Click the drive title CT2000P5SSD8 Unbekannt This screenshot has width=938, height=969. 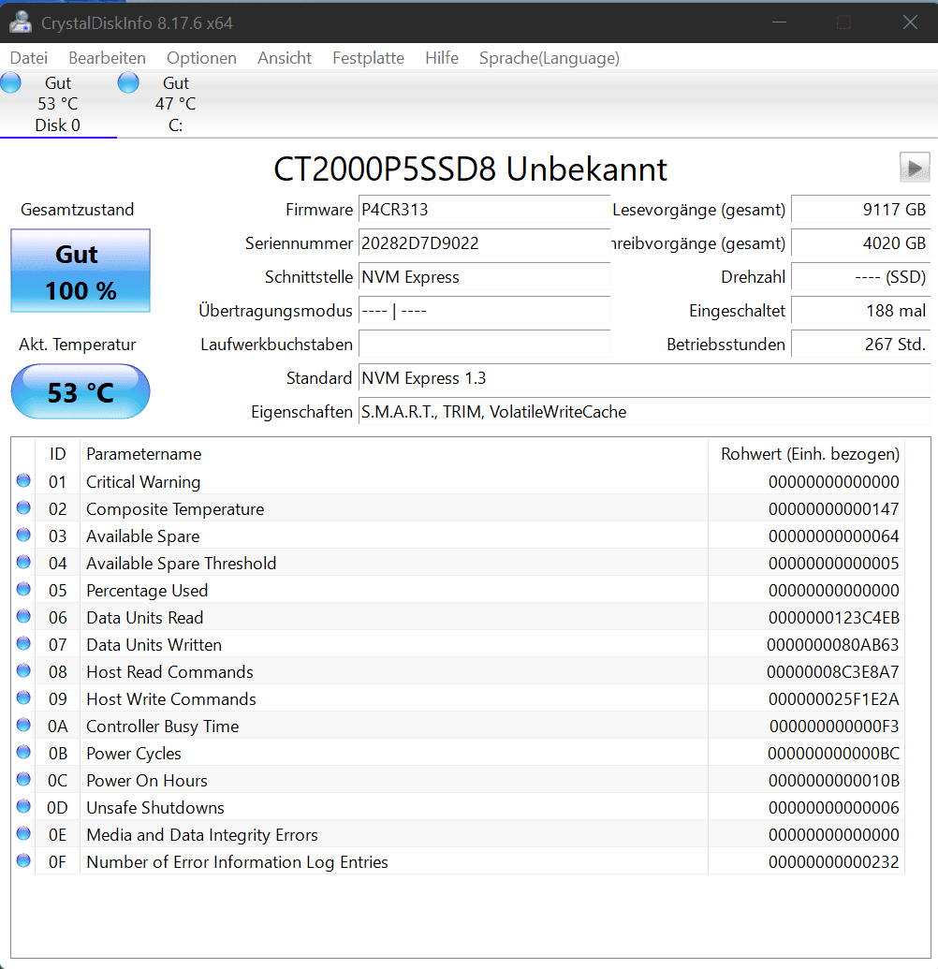coord(470,169)
